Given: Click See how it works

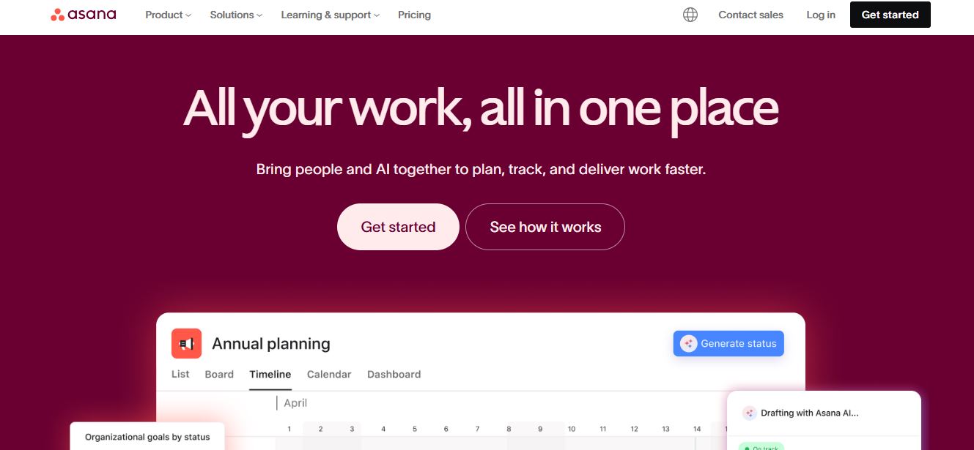Looking at the screenshot, I should point(545,227).
